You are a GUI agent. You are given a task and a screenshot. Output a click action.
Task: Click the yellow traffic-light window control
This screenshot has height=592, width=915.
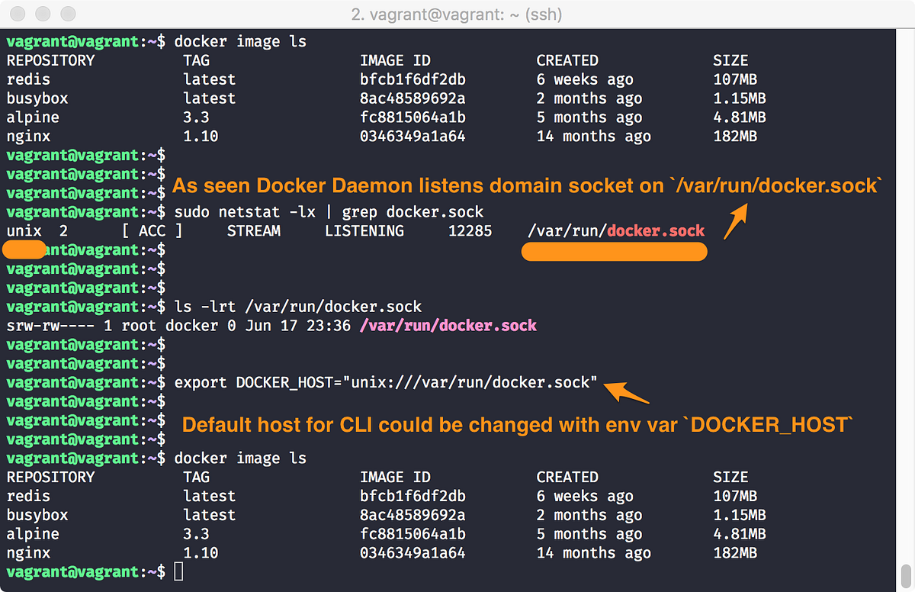pyautogui.click(x=43, y=14)
